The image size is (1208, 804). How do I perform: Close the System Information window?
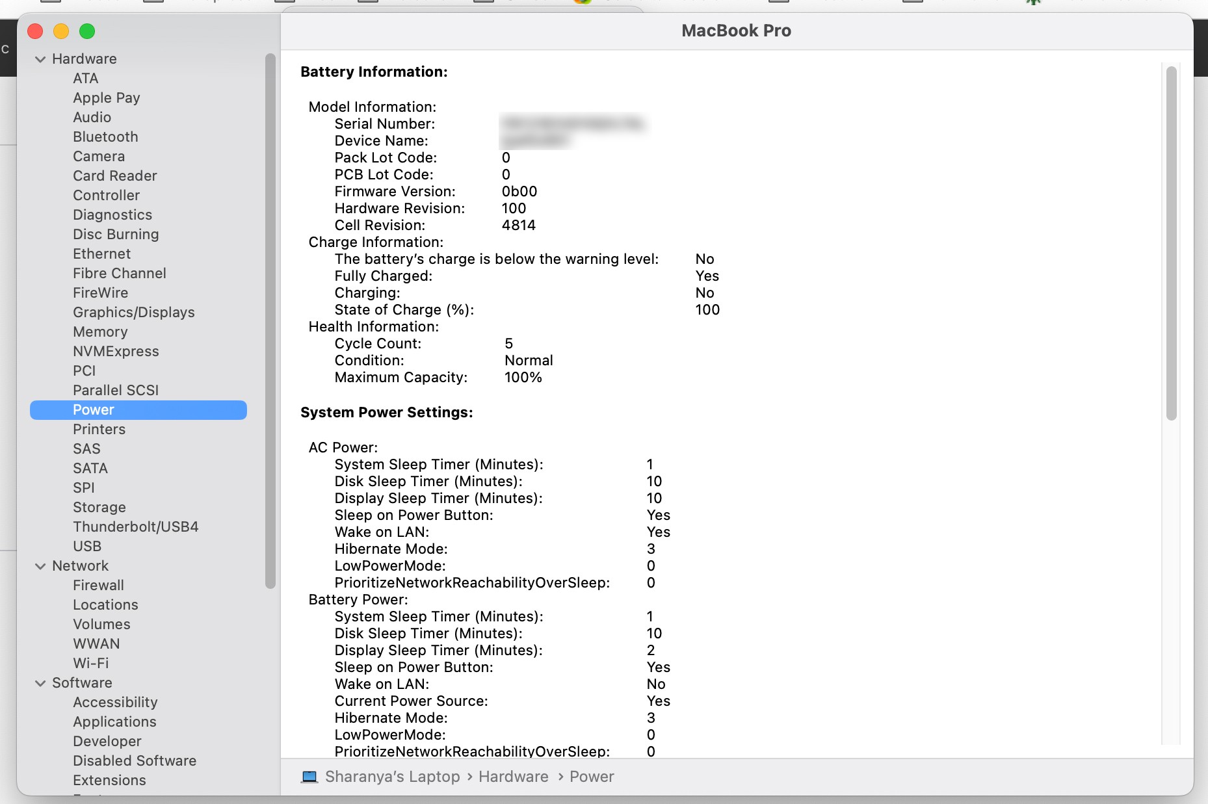click(x=35, y=31)
